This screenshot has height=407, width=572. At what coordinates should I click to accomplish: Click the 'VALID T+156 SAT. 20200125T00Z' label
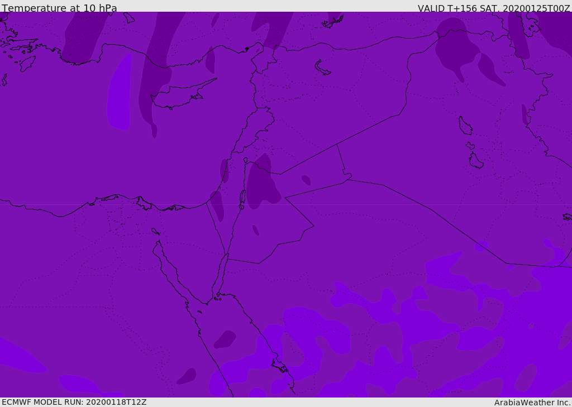tap(494, 8)
